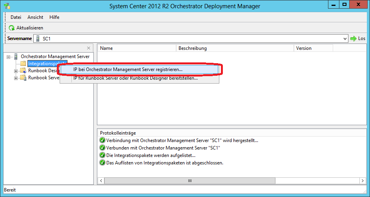Expand the Runbook Designer node
Viewport: 370px width, 197px height.
[16, 71]
